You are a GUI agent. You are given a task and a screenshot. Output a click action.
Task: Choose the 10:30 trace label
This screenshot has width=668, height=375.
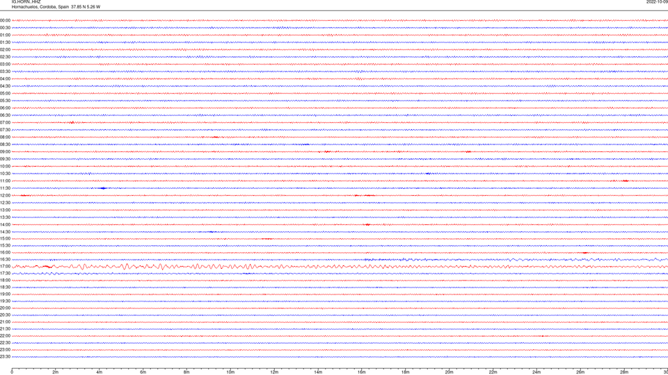click(5, 174)
